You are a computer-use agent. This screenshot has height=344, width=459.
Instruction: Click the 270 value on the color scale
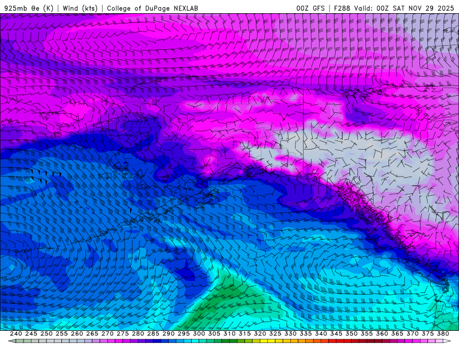(107, 334)
